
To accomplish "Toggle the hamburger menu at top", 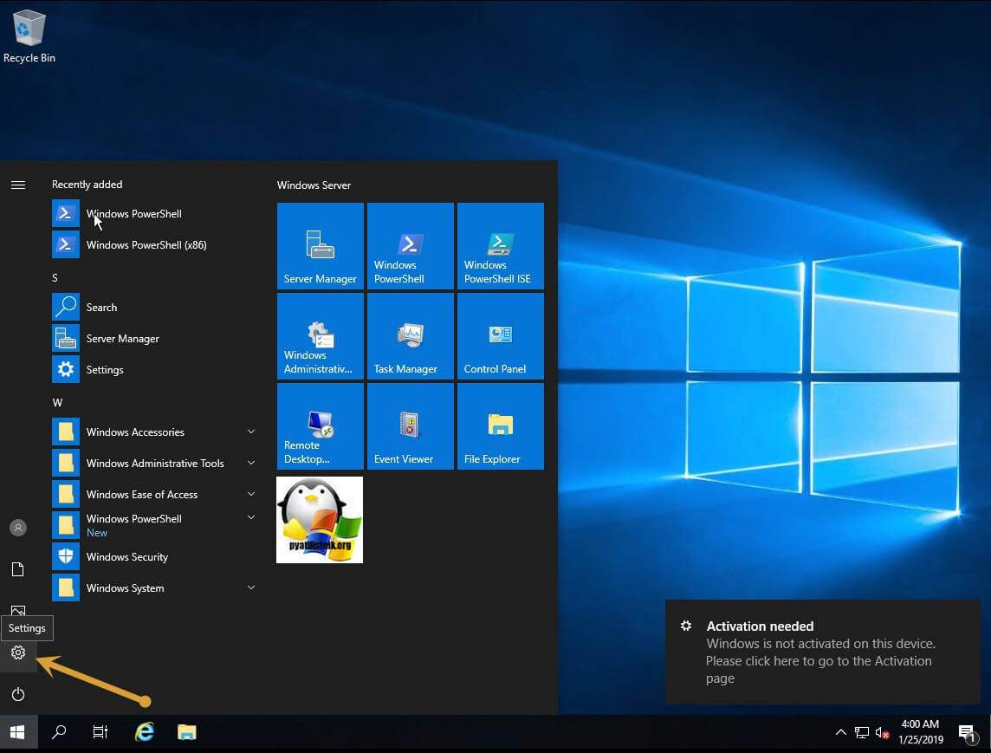I will 18,185.
